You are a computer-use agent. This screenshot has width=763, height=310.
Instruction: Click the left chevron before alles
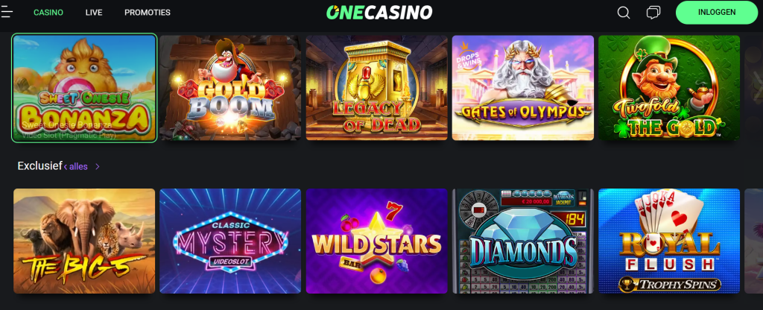point(66,166)
